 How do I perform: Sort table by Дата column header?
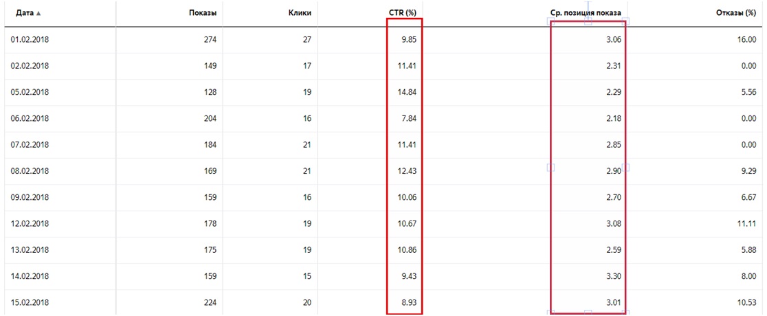click(25, 13)
